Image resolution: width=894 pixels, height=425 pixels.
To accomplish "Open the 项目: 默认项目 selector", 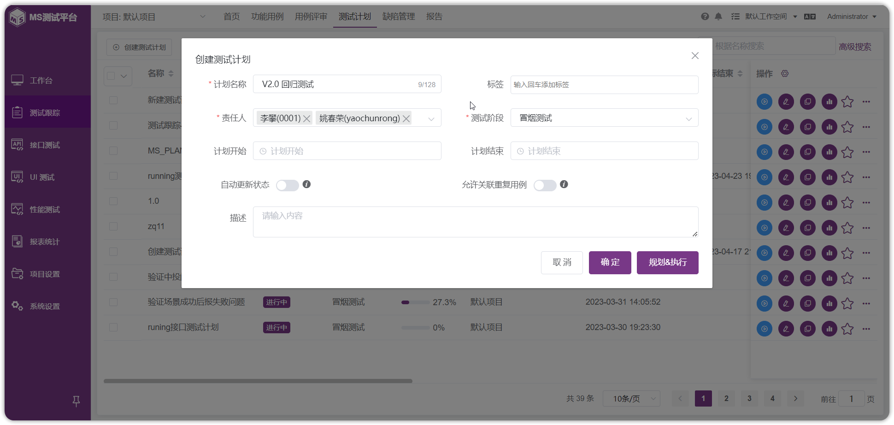I will pos(154,17).
